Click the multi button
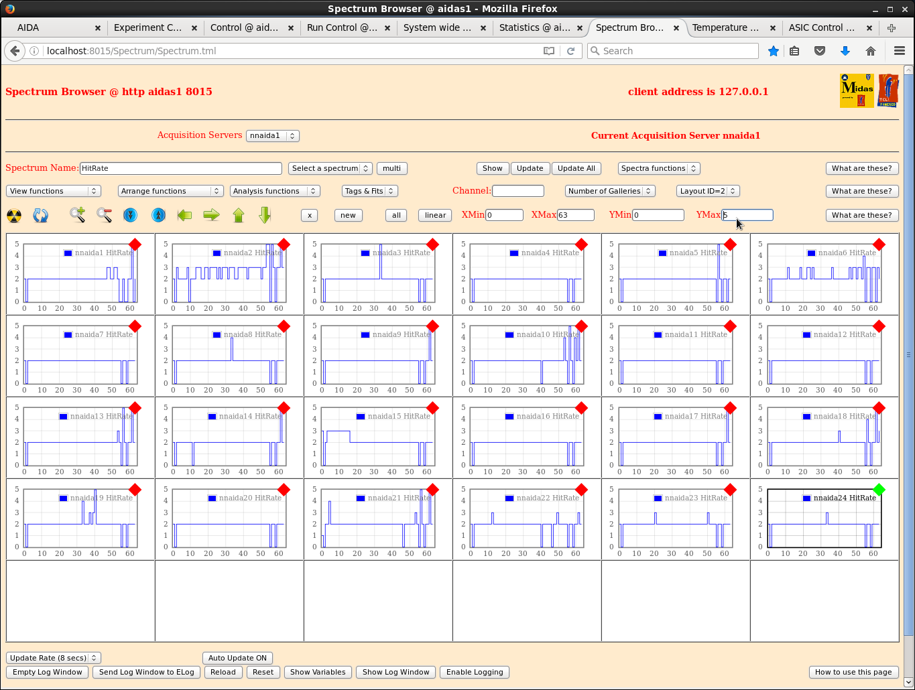This screenshot has width=915, height=690. pos(391,168)
